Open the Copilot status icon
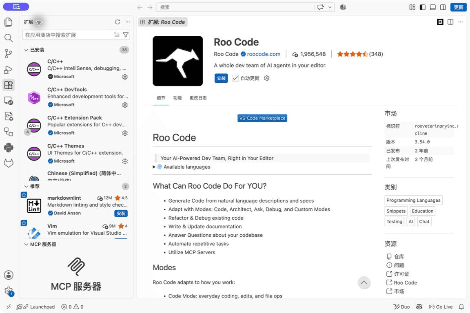The image size is (470, 313). pyautogui.click(x=419, y=307)
